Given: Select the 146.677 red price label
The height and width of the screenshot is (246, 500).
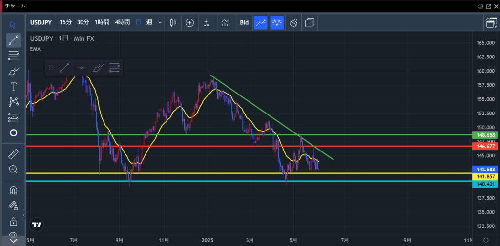Looking at the screenshot, I should [x=484, y=147].
